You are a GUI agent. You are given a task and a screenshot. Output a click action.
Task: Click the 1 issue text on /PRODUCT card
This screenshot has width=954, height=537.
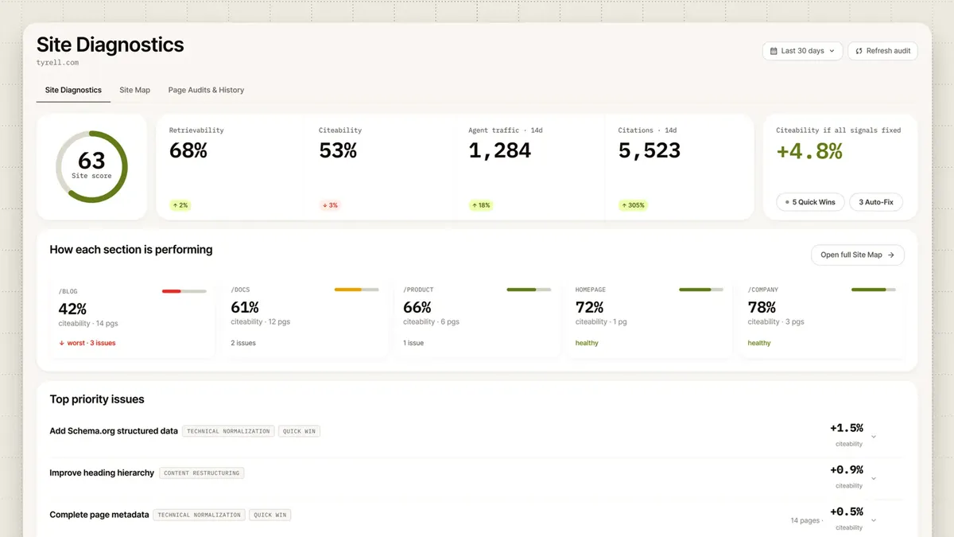tap(413, 343)
